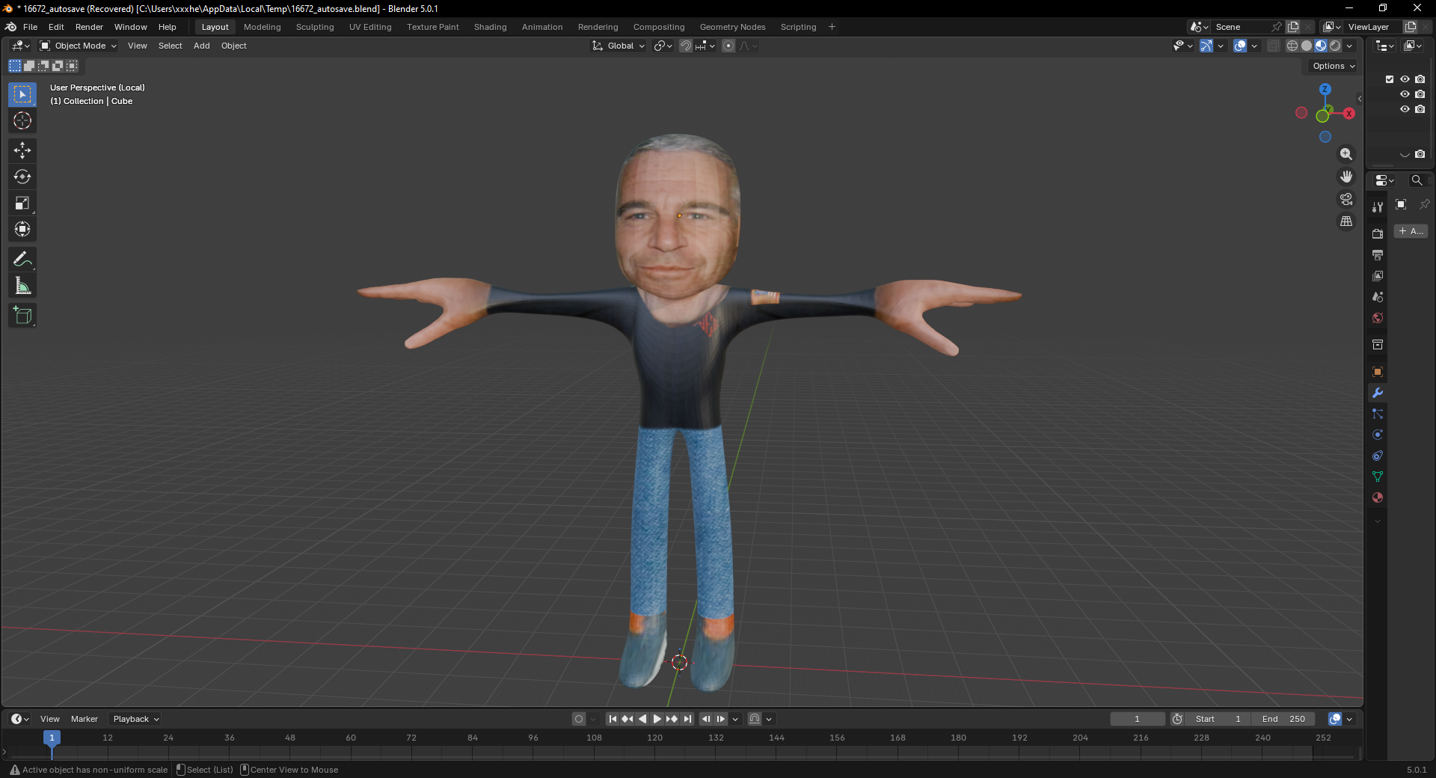Image resolution: width=1436 pixels, height=778 pixels.
Task: Toggle camera view in the viewport
Action: point(1346,199)
